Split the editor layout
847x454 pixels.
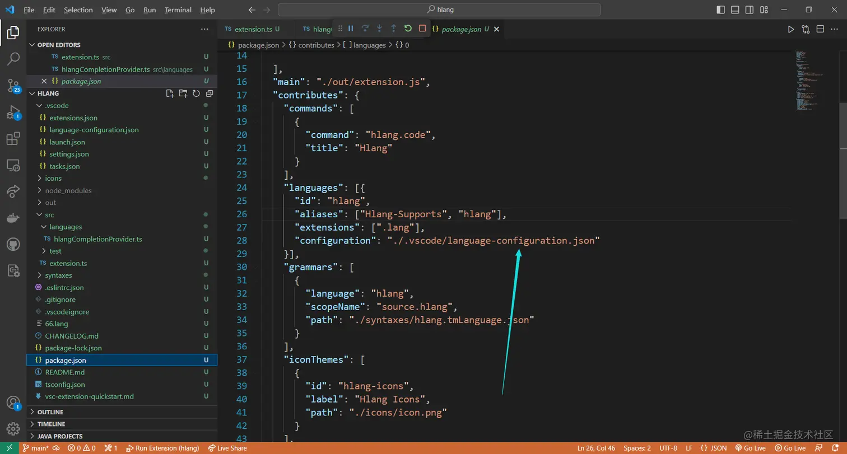(820, 29)
